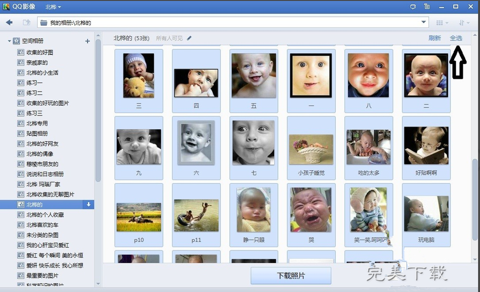Click the download arrow icon on 北桦的 album
This screenshot has height=292, width=480.
click(88, 205)
